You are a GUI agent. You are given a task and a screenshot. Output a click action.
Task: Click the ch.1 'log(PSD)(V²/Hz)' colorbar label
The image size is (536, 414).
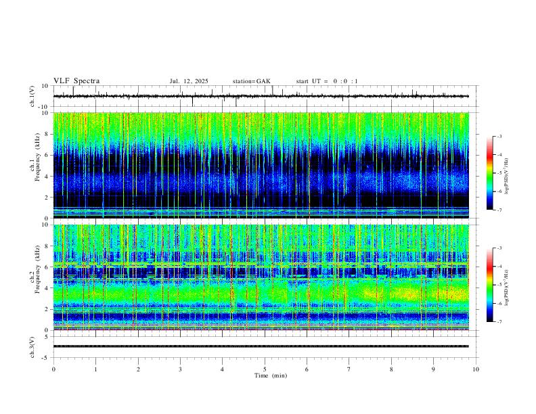506,176
